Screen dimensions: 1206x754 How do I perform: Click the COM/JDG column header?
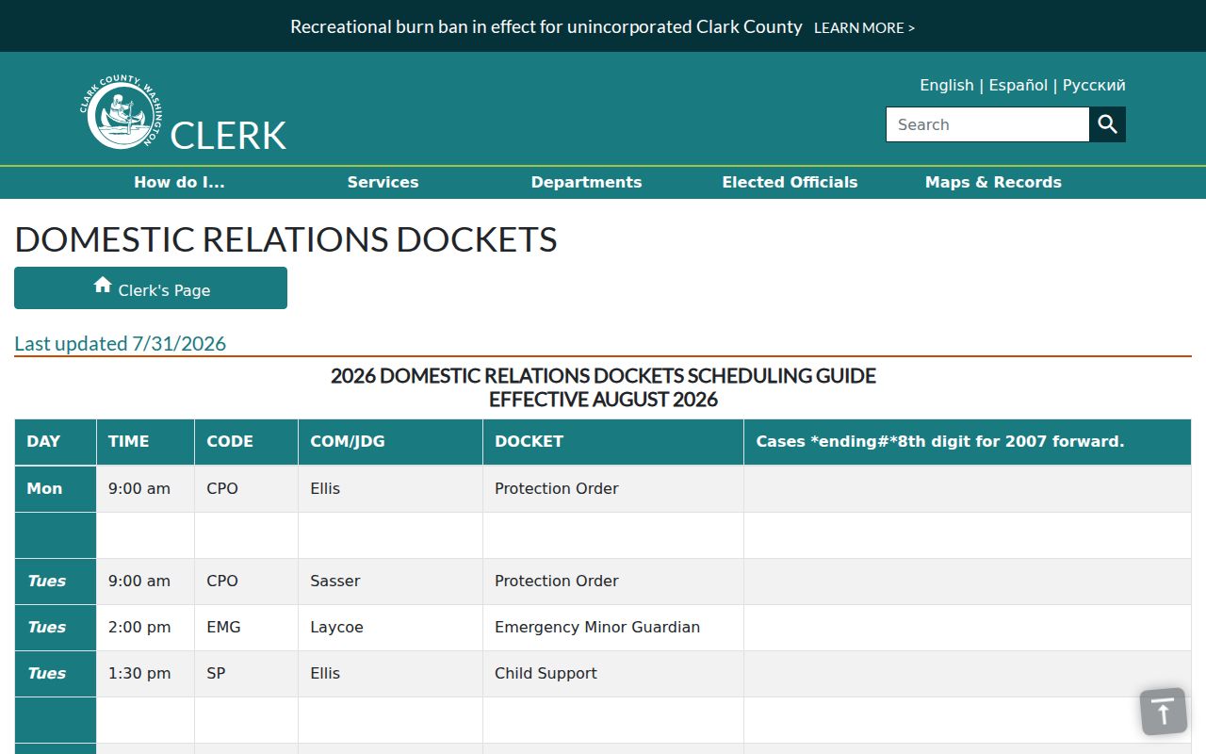point(390,442)
